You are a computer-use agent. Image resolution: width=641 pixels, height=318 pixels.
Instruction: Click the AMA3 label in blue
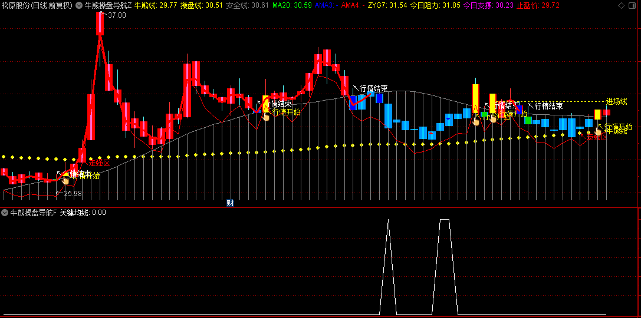tap(326, 5)
